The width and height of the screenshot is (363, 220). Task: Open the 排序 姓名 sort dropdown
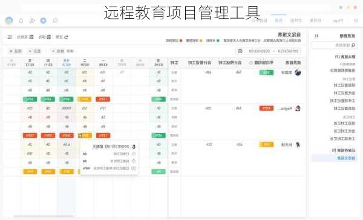coord(63,51)
